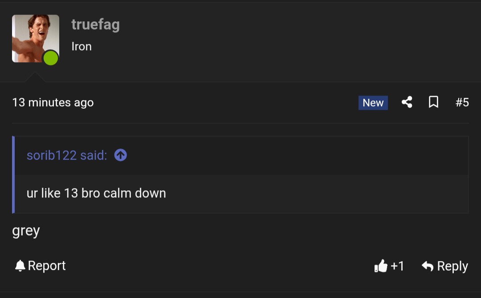Click the Reply curved arrow icon
The width and height of the screenshot is (481, 298).
coord(428,266)
